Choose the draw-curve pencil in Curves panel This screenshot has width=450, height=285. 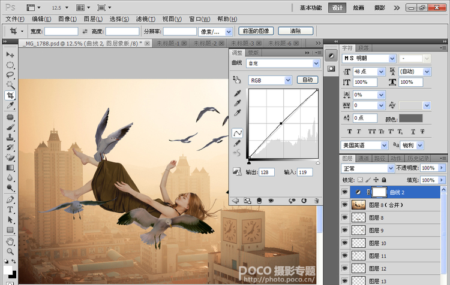click(237, 143)
